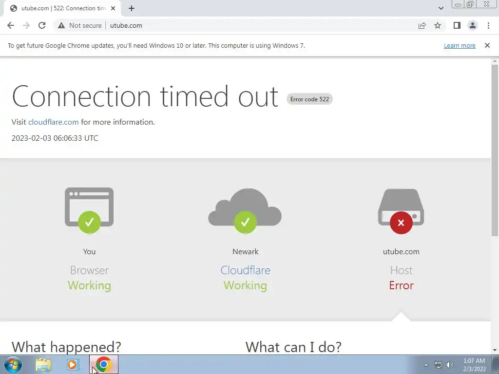Open the network tray icon

click(438, 365)
